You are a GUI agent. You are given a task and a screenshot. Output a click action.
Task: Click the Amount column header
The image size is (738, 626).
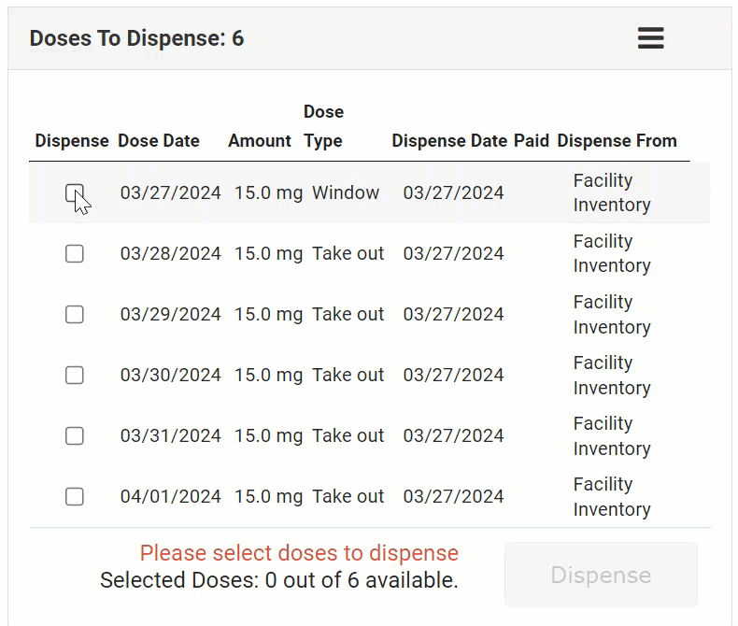(260, 141)
